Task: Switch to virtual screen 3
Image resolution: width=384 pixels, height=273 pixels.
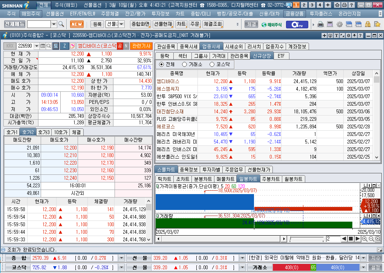Action: 312,5
